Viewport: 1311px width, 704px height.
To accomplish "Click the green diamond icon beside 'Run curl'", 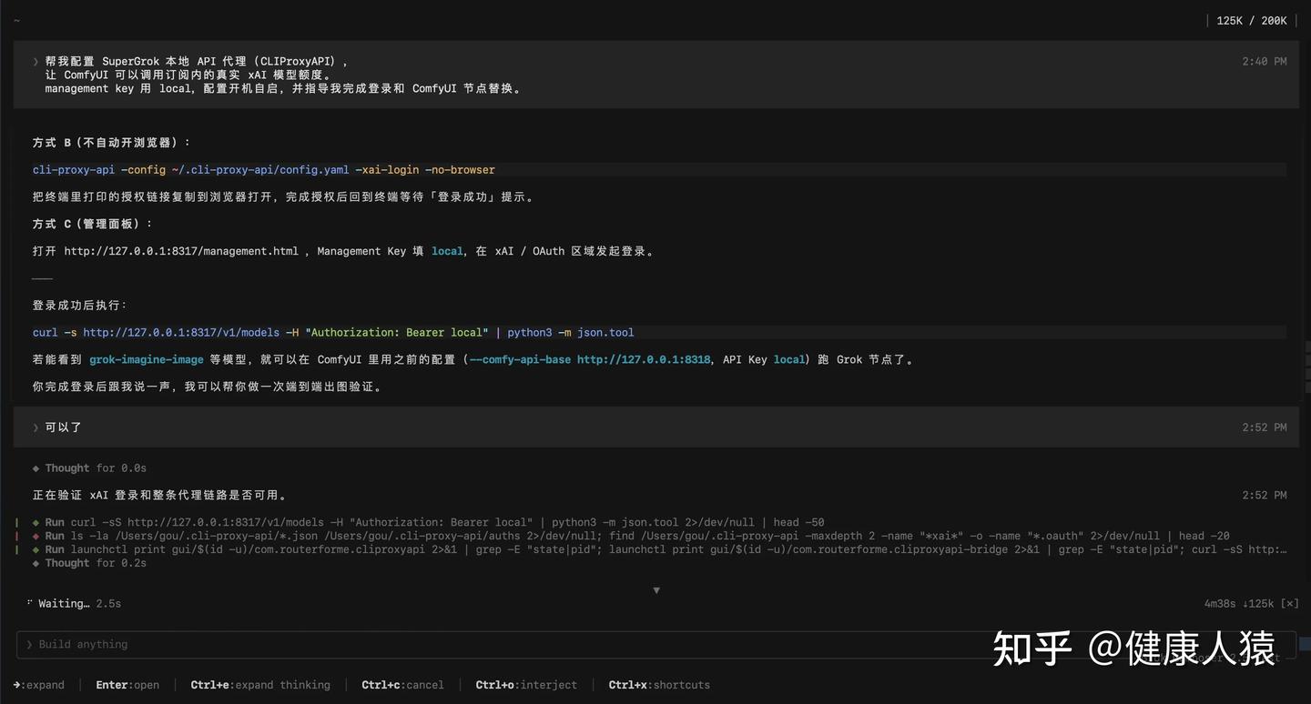I will tap(36, 522).
